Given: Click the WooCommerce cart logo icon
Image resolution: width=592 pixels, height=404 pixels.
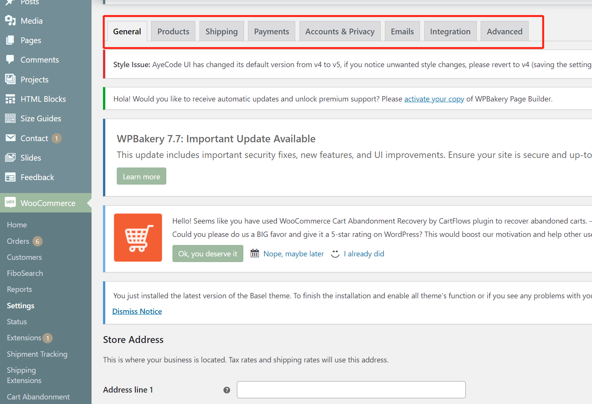Looking at the screenshot, I should coord(10,203).
